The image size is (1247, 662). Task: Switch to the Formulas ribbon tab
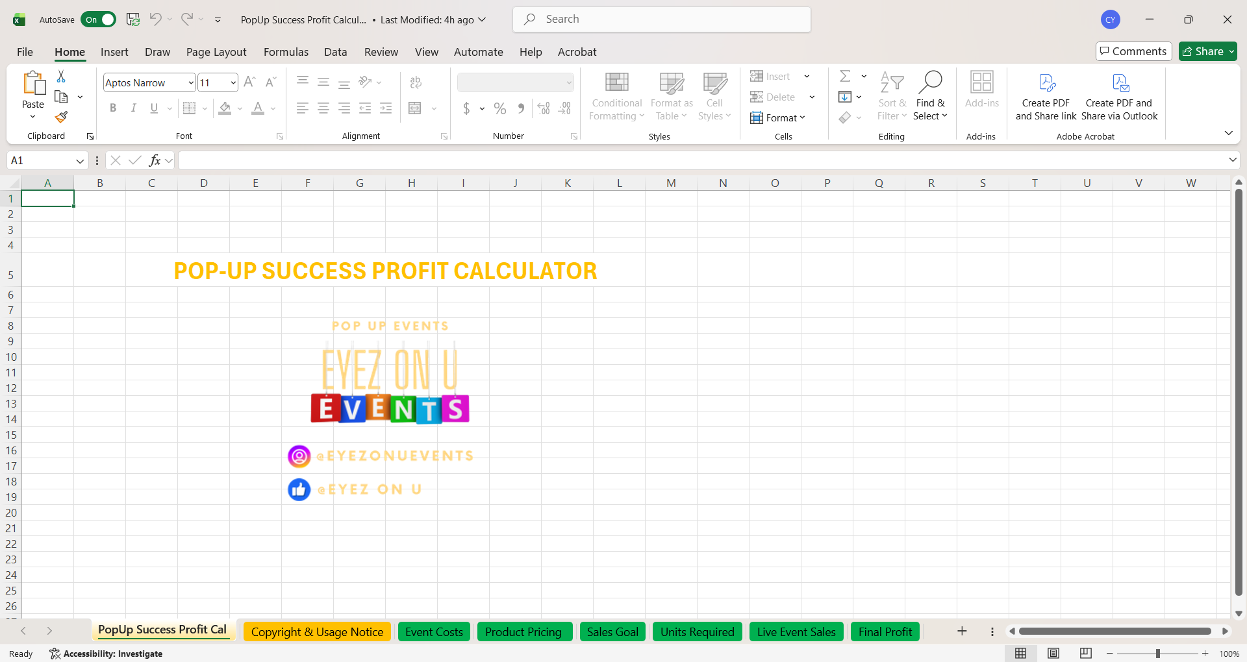point(286,52)
